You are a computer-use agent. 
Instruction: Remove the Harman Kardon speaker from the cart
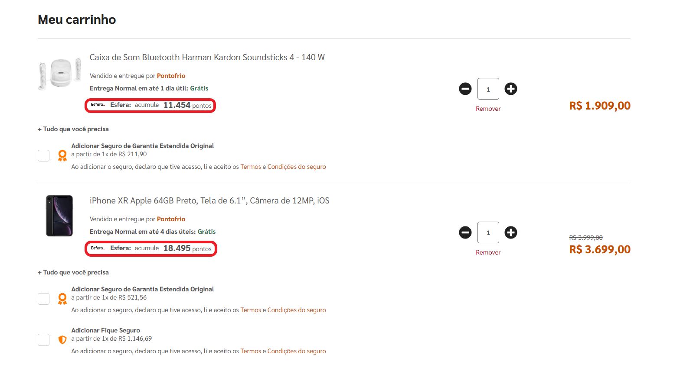click(x=488, y=109)
